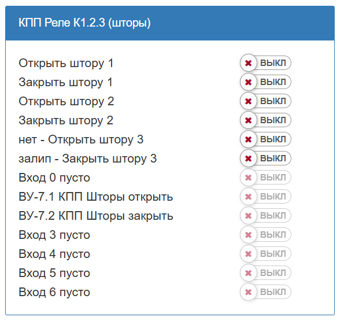348x321 pixels.
Task: Click the 'ВУ-7.1 КПП Шторы открыть' label
Action: tap(95, 197)
